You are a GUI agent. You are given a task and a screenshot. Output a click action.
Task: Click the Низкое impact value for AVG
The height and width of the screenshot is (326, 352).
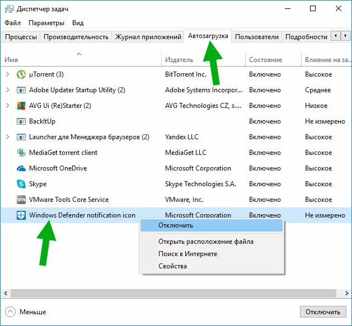[316, 106]
